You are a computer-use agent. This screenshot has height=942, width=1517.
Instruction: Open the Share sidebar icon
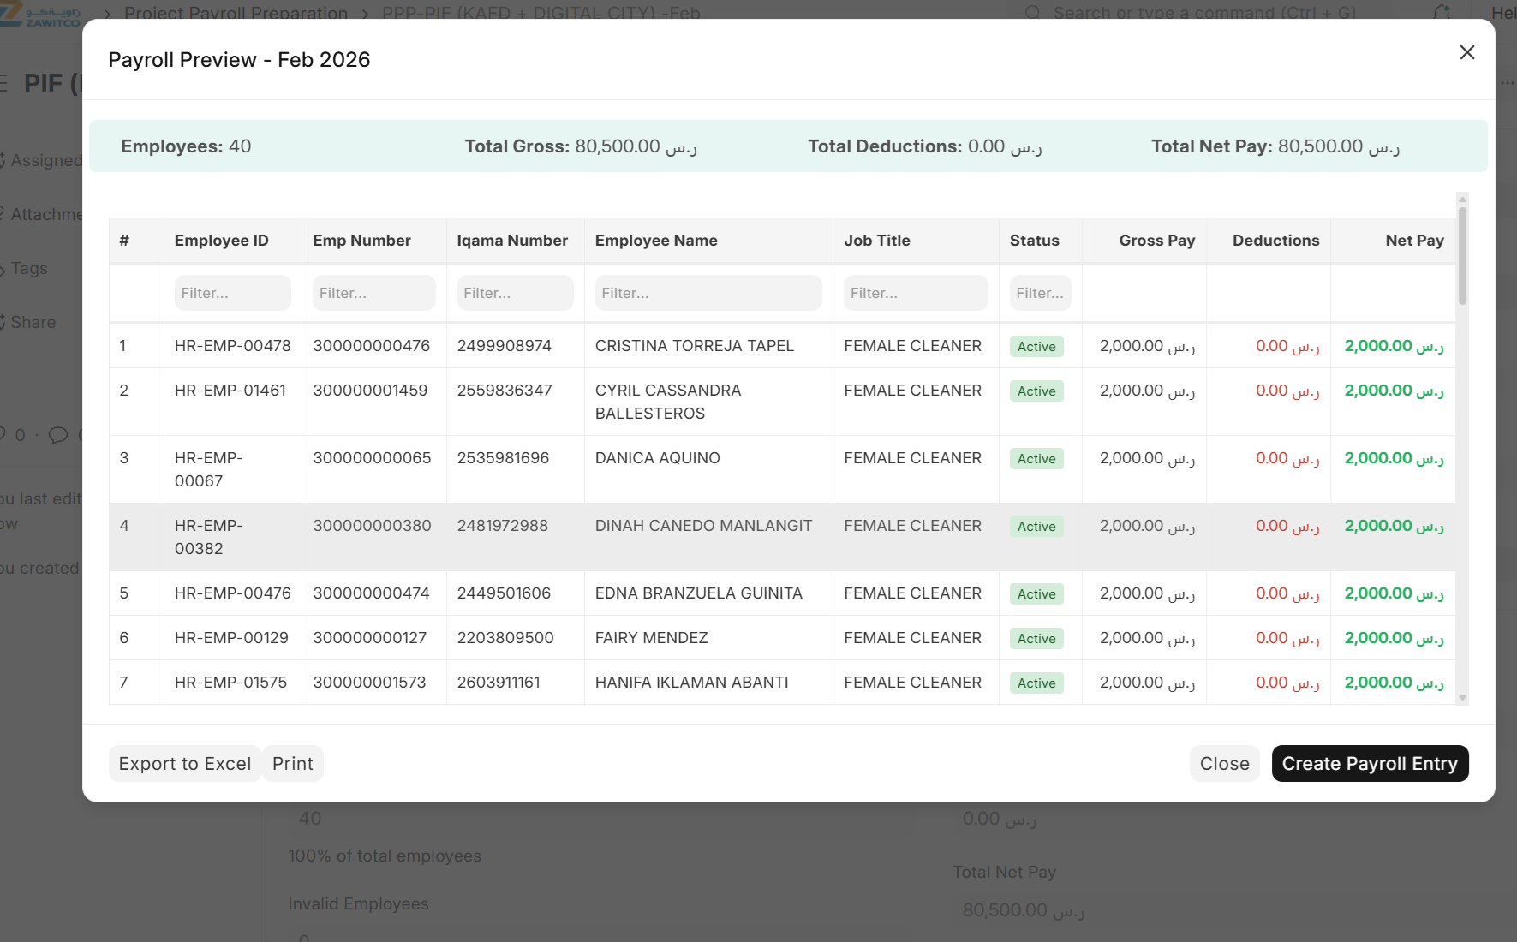(x=4, y=322)
